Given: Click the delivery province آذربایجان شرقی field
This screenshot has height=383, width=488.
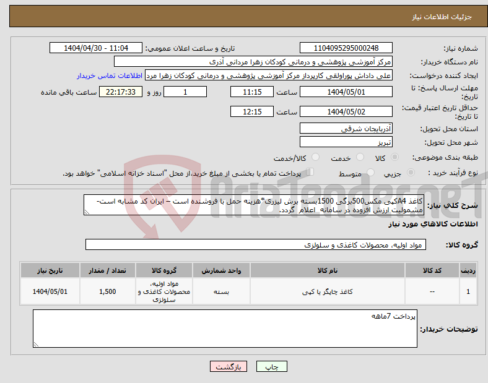Looking at the screenshot, I should coord(346,128).
